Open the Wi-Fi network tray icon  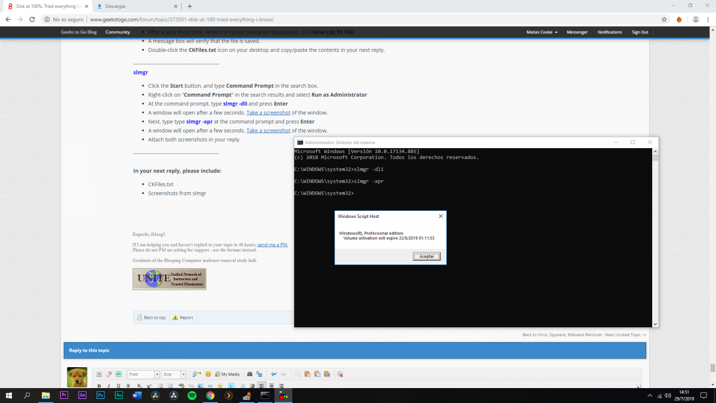(x=660, y=395)
